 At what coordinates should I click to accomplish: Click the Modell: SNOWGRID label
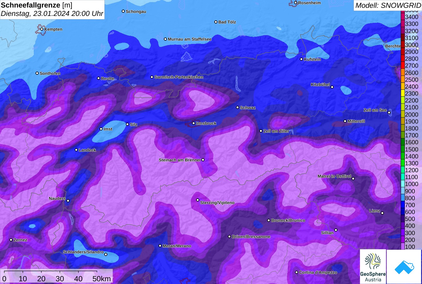click(x=388, y=5)
